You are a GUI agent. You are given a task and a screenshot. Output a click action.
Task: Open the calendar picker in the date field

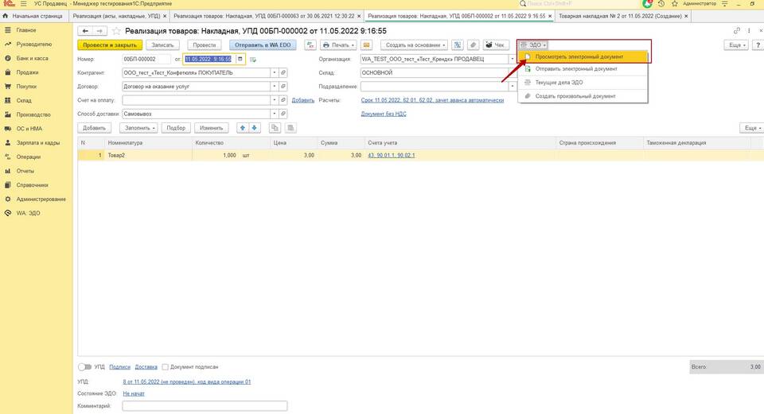coord(240,59)
